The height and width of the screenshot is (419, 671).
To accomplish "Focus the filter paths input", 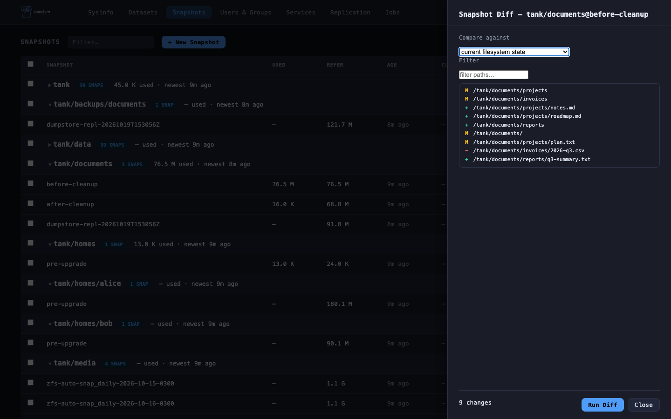I will point(493,75).
